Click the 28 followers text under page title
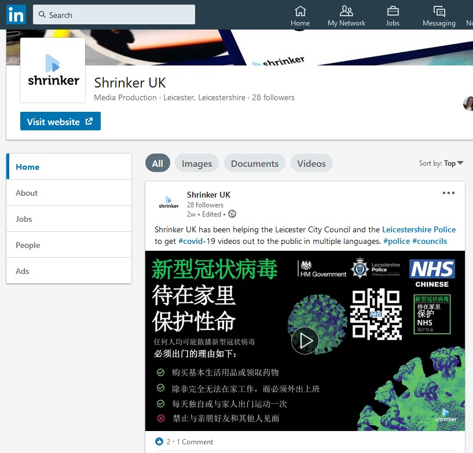This screenshot has width=473, height=453. click(x=273, y=97)
